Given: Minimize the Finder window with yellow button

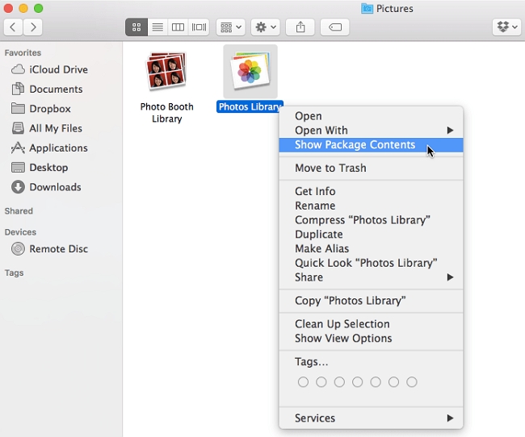Looking at the screenshot, I should [x=23, y=8].
